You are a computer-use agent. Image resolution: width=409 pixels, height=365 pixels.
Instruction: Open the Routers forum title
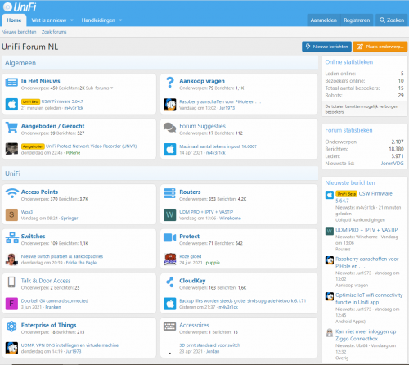click(190, 192)
